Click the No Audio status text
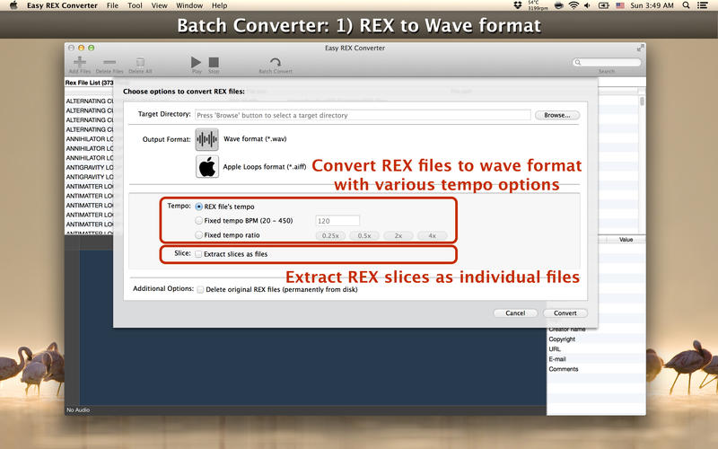 point(78,410)
